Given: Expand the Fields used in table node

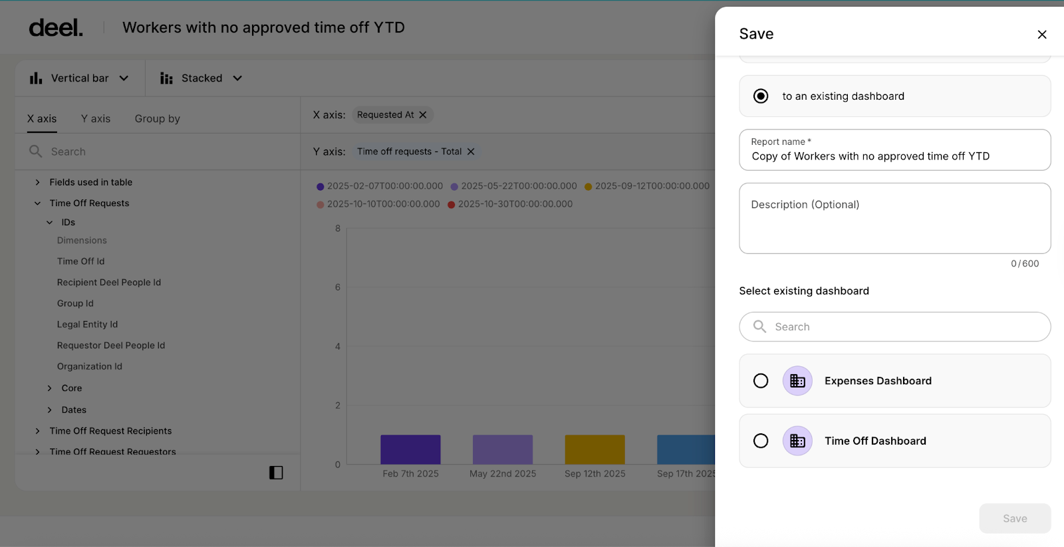Looking at the screenshot, I should click(x=38, y=182).
